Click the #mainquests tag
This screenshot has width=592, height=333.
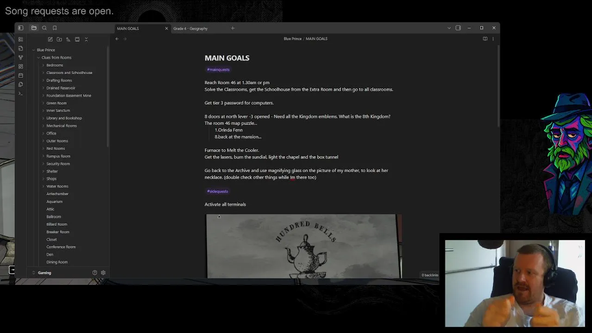(218, 70)
